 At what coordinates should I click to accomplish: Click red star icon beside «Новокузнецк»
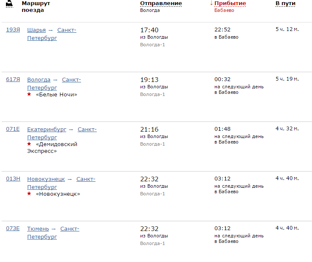29,194
